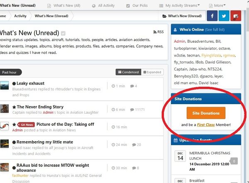Image resolution: width=249 pixels, height=183 pixels.
Task: Click the Facebook share icon
Action: click(212, 16)
